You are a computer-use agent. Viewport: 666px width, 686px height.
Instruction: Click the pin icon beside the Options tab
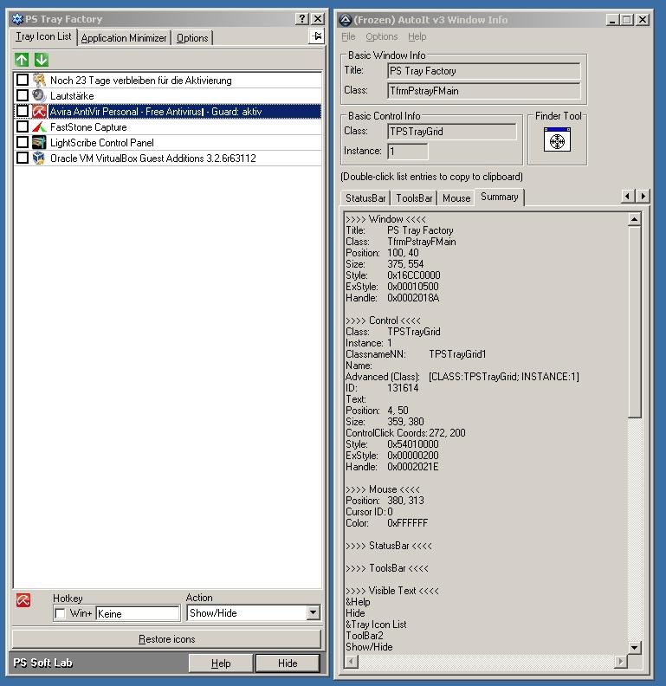(316, 36)
